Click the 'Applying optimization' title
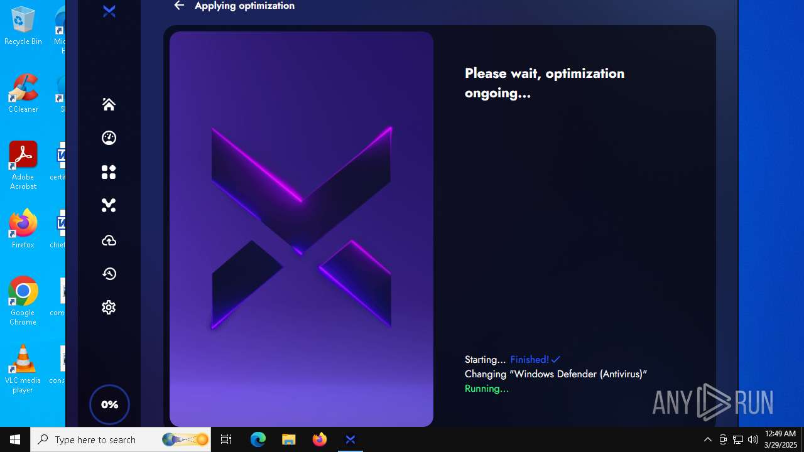 244,6
